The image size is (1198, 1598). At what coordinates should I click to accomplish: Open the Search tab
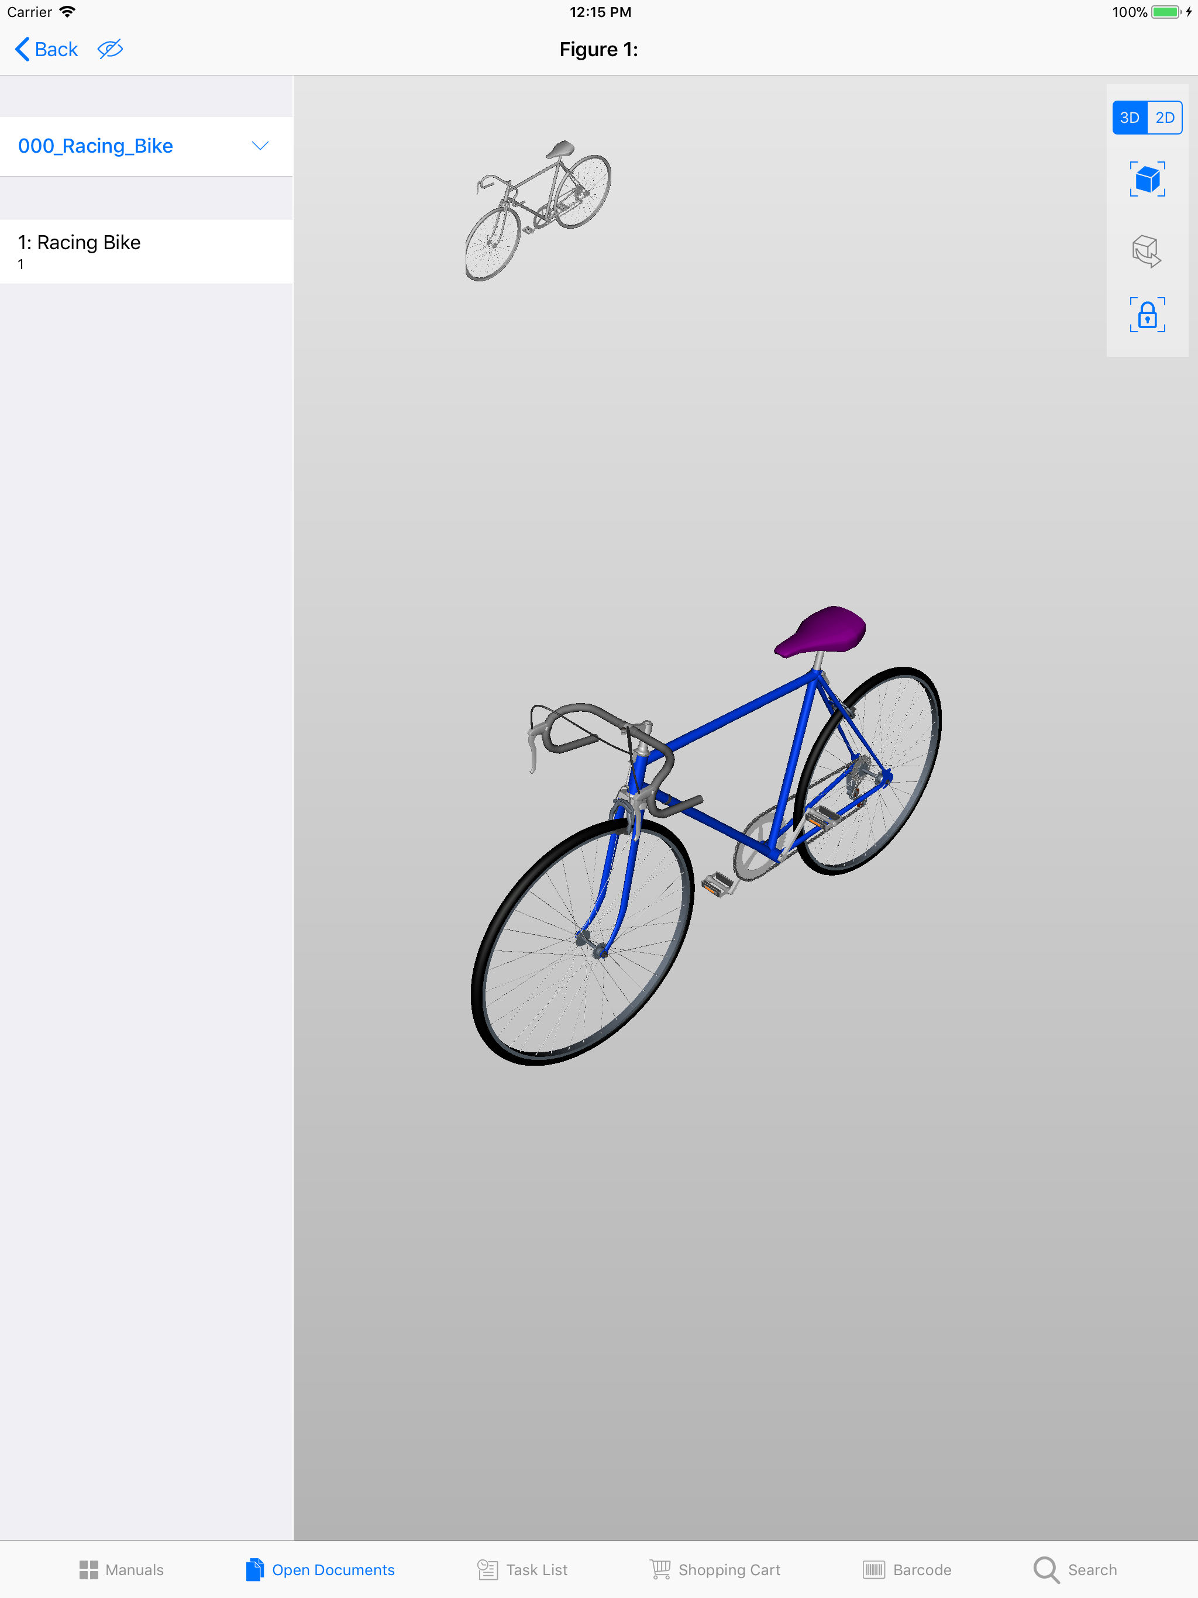point(1075,1570)
